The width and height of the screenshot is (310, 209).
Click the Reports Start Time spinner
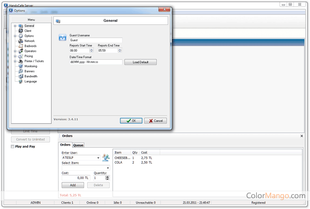91,50
